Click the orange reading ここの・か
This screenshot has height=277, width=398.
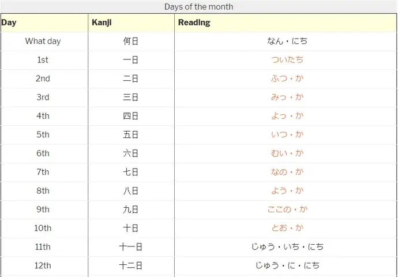pyautogui.click(x=287, y=209)
